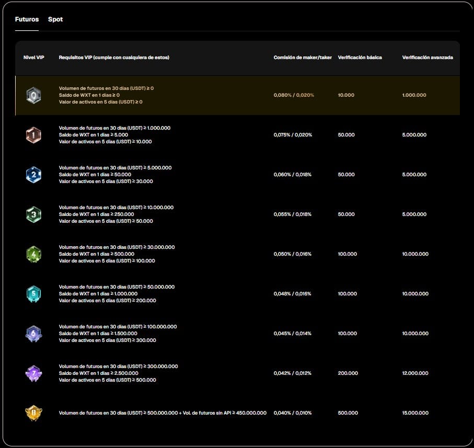Click WXT balance ≥ 2.500.000 requirement

(99, 373)
